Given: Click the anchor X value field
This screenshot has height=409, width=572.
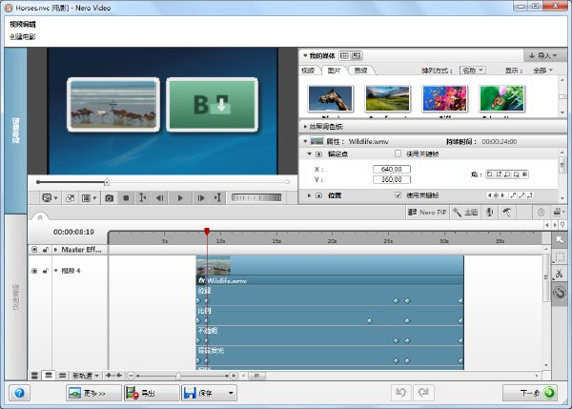Looking at the screenshot, I should [x=392, y=170].
